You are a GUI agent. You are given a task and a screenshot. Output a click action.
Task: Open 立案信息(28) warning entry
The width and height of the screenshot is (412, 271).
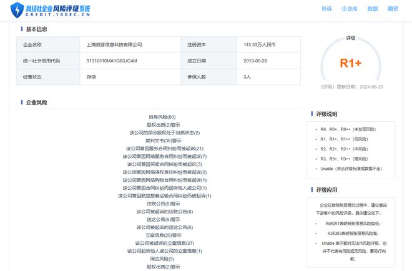(x=162, y=235)
